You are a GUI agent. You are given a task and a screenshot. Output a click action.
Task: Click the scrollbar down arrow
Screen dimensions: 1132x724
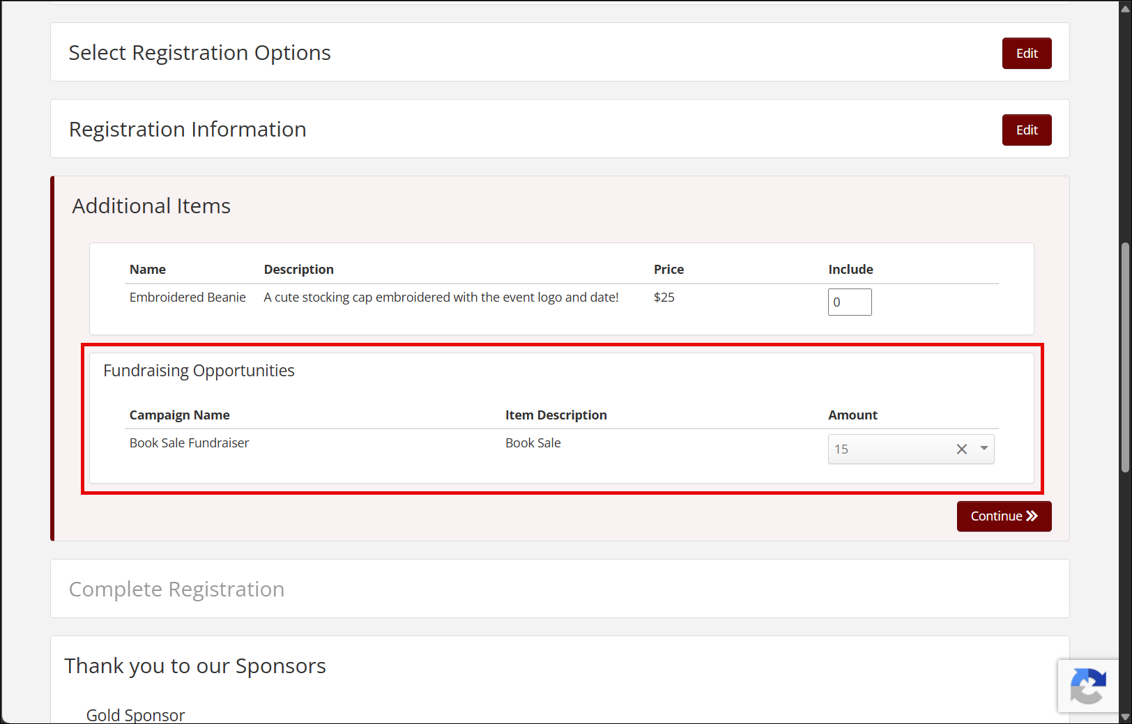pos(1125,717)
